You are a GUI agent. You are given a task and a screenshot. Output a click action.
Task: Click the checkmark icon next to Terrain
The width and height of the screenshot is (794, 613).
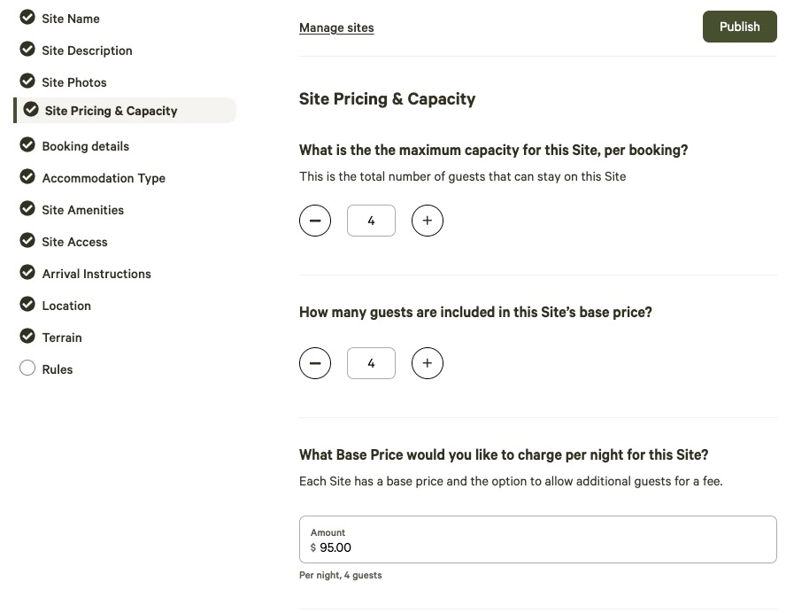point(27,336)
